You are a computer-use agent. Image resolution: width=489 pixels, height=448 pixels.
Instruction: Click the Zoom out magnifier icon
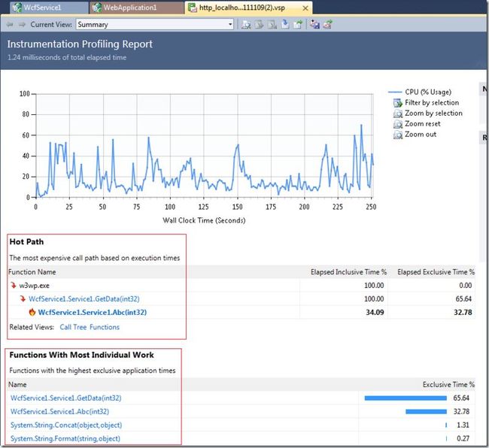tap(398, 135)
